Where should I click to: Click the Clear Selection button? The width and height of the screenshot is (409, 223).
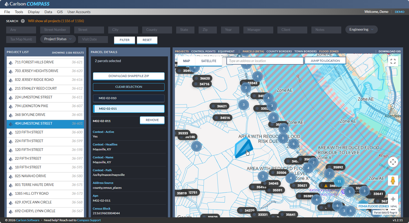click(129, 87)
